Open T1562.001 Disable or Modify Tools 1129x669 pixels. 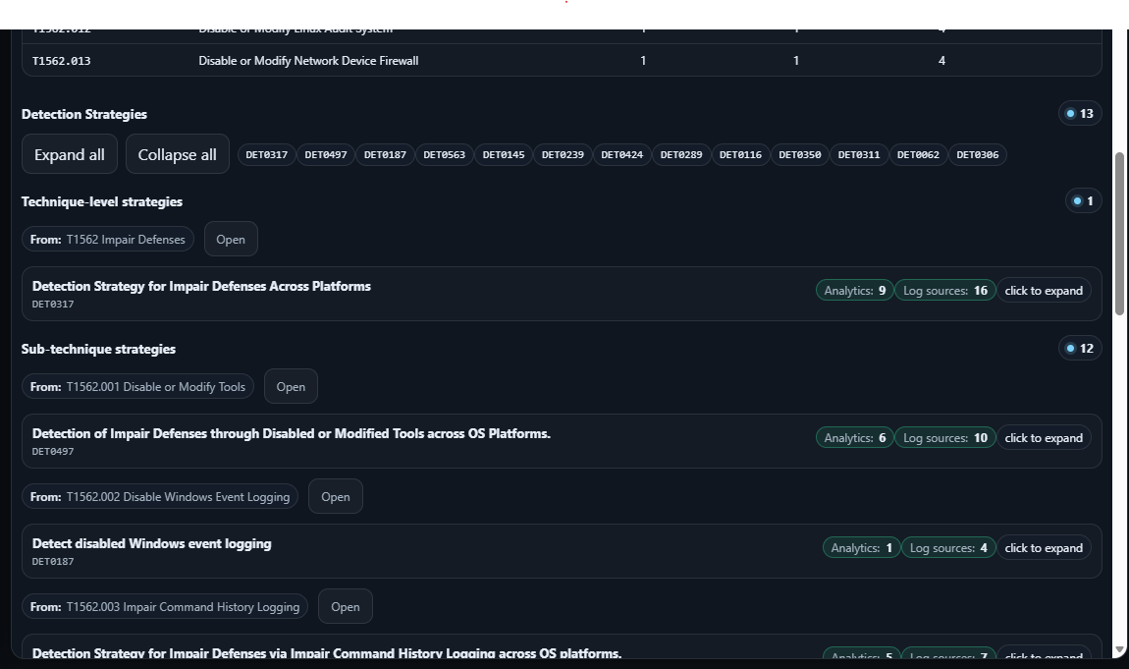291,386
